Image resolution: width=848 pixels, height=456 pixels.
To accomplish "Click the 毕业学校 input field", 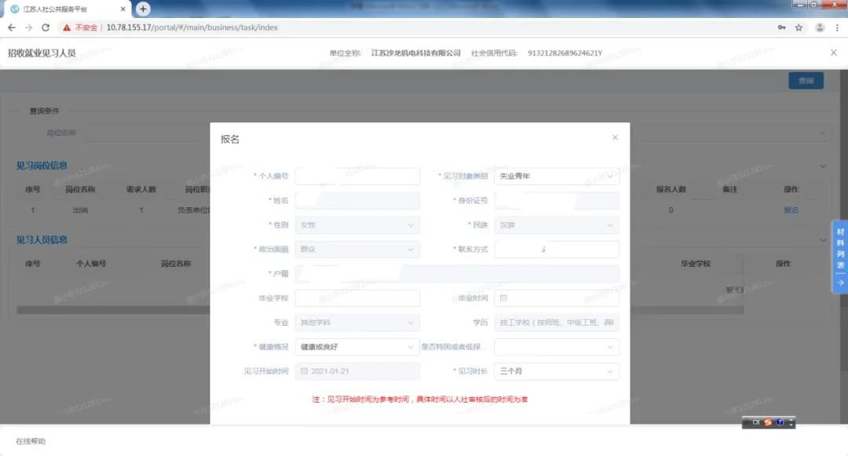I will 357,297.
